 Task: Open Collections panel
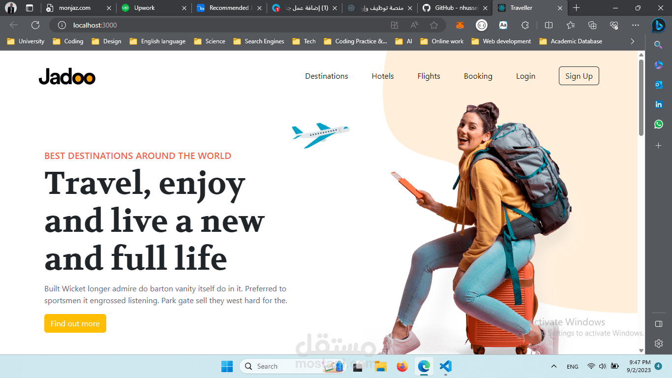tap(592, 25)
